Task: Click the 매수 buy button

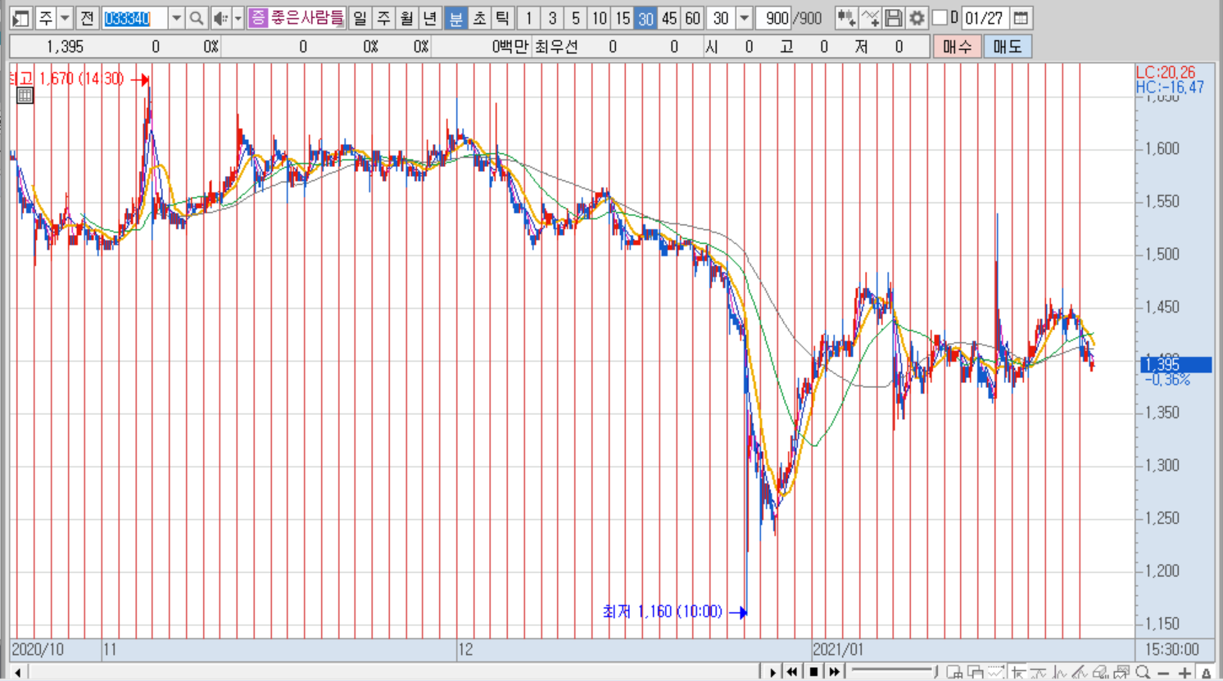Action: 957,47
